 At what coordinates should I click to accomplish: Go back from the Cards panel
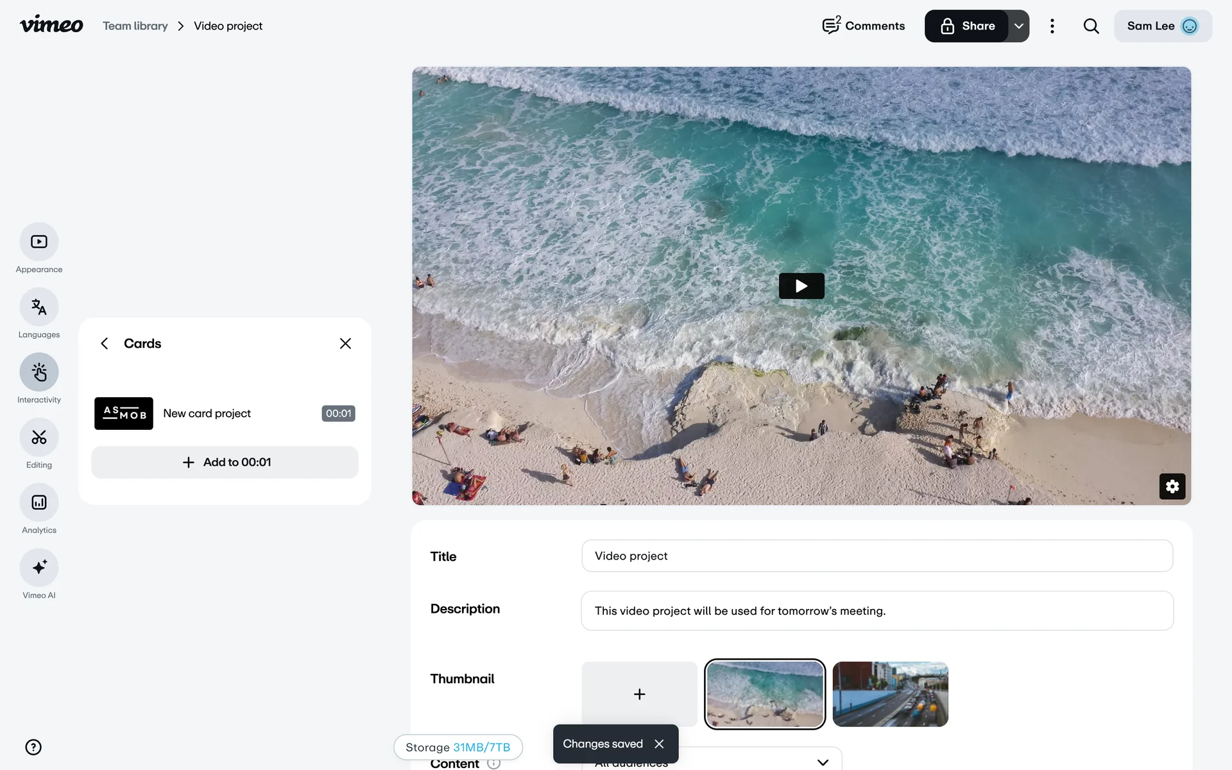click(105, 343)
